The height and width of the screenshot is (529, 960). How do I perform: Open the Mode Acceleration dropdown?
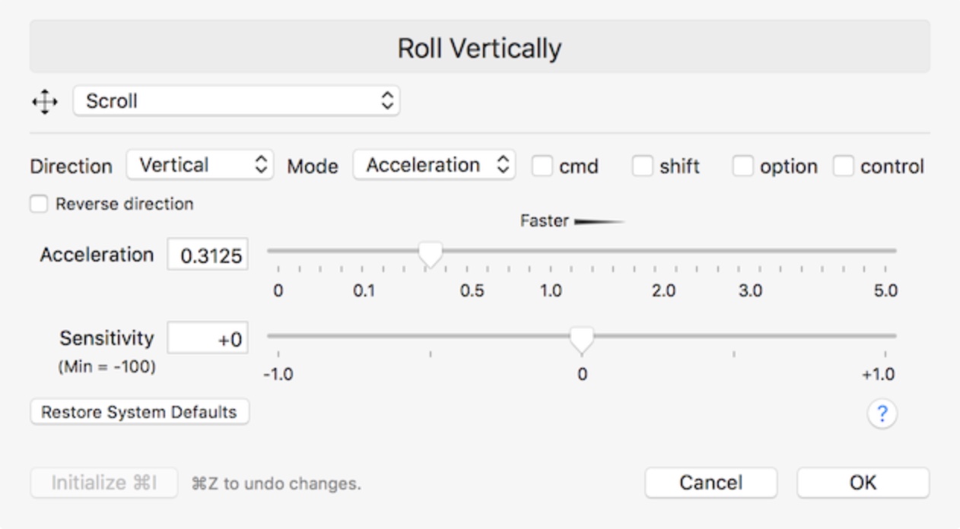[x=434, y=166]
